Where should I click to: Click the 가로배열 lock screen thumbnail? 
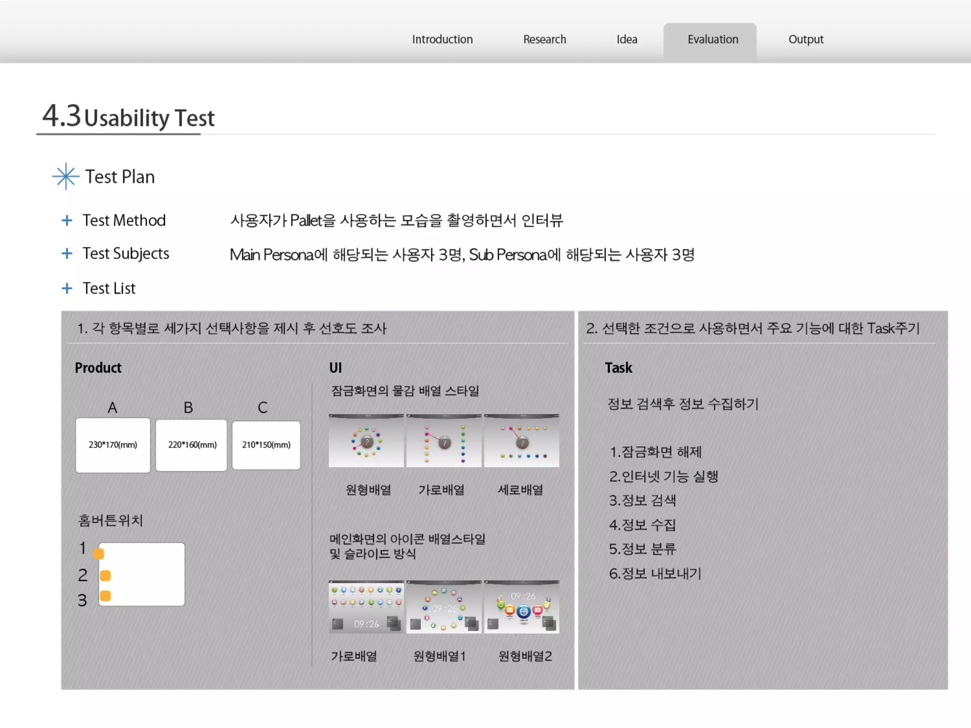pyautogui.click(x=444, y=441)
